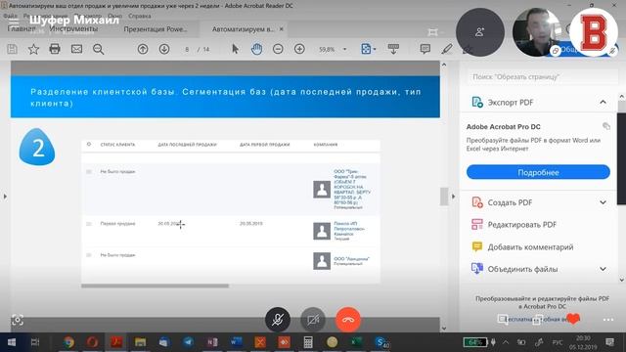This screenshot has width=626, height=352.
Task: Click the heart reaction icon
Action: coord(573,319)
